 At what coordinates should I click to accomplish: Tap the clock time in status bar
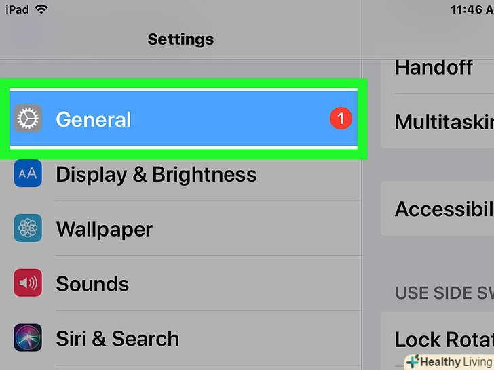(x=471, y=10)
